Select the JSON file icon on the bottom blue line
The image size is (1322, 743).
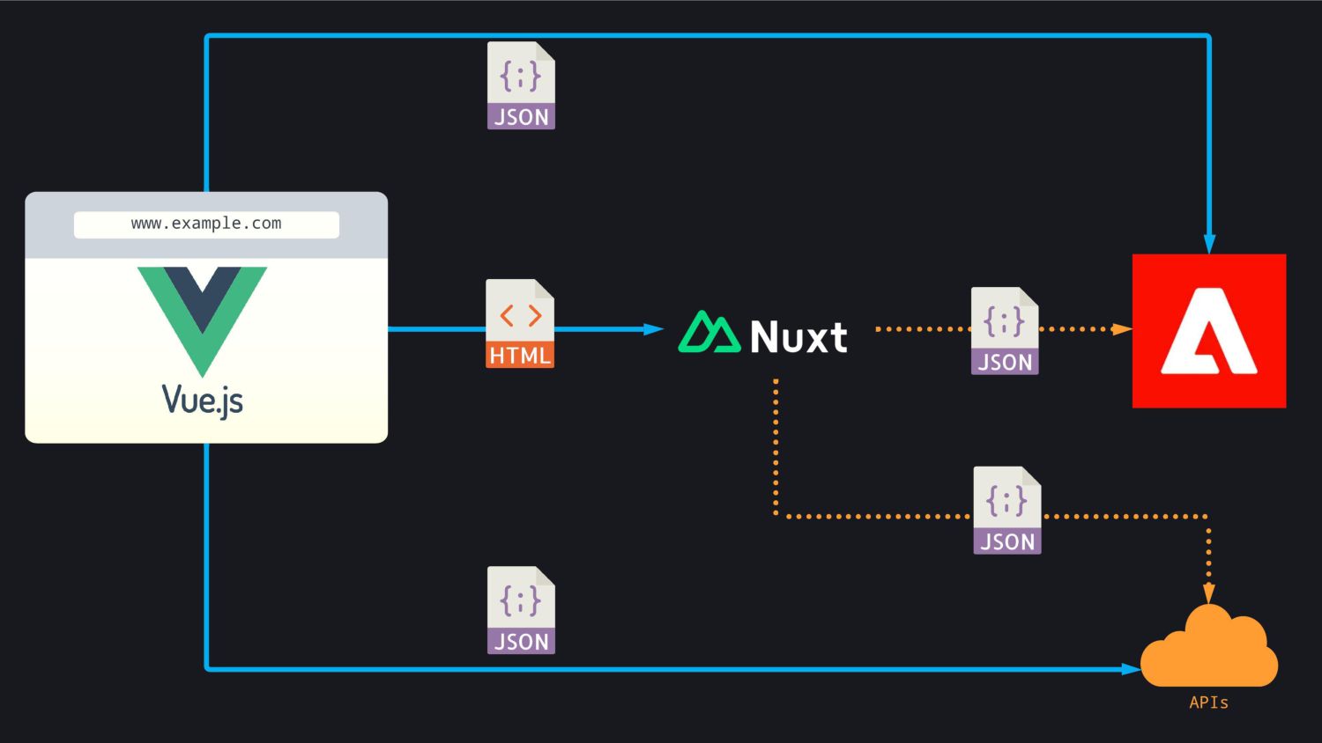521,610
